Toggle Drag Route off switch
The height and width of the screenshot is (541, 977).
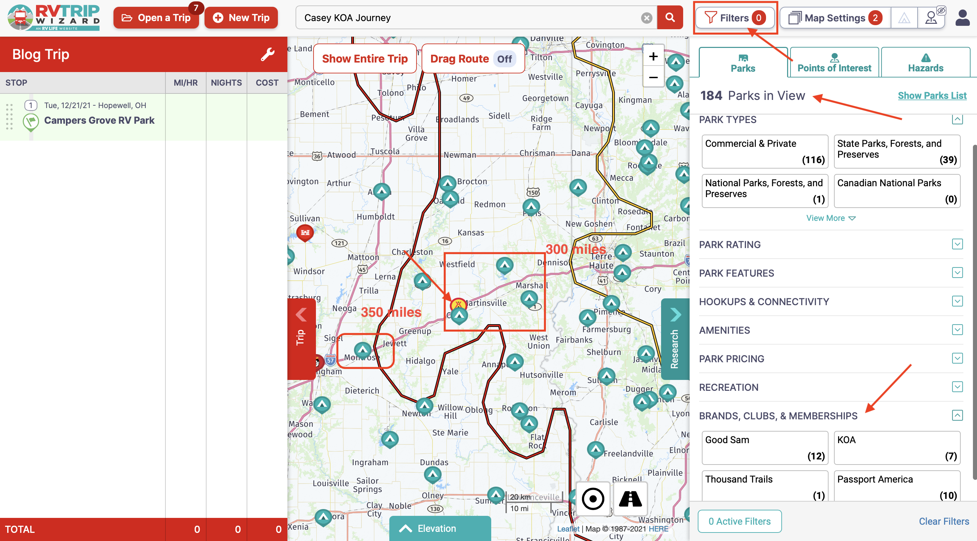[x=504, y=59]
